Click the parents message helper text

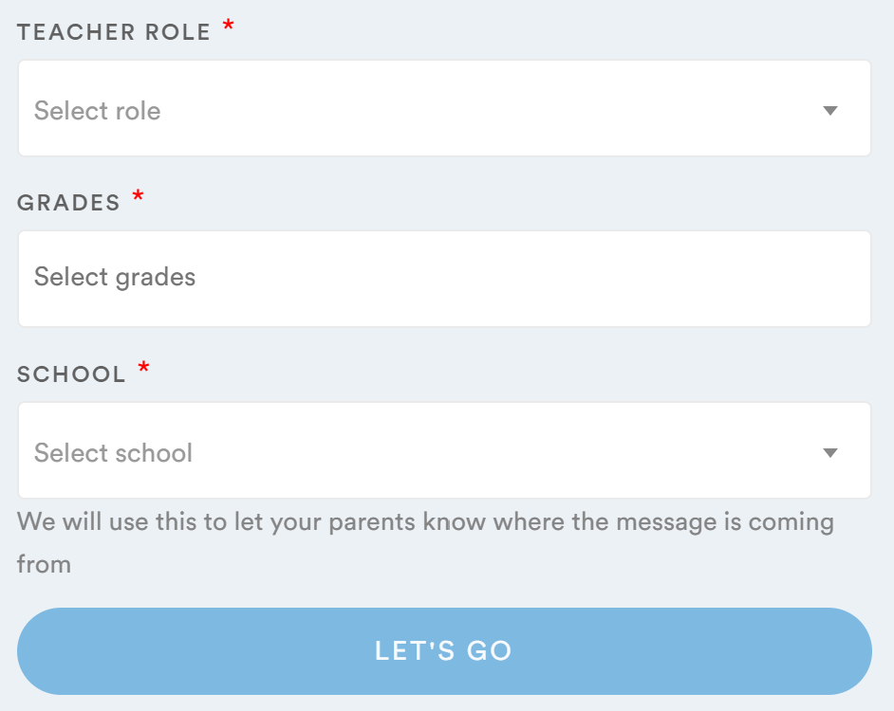coord(425,522)
